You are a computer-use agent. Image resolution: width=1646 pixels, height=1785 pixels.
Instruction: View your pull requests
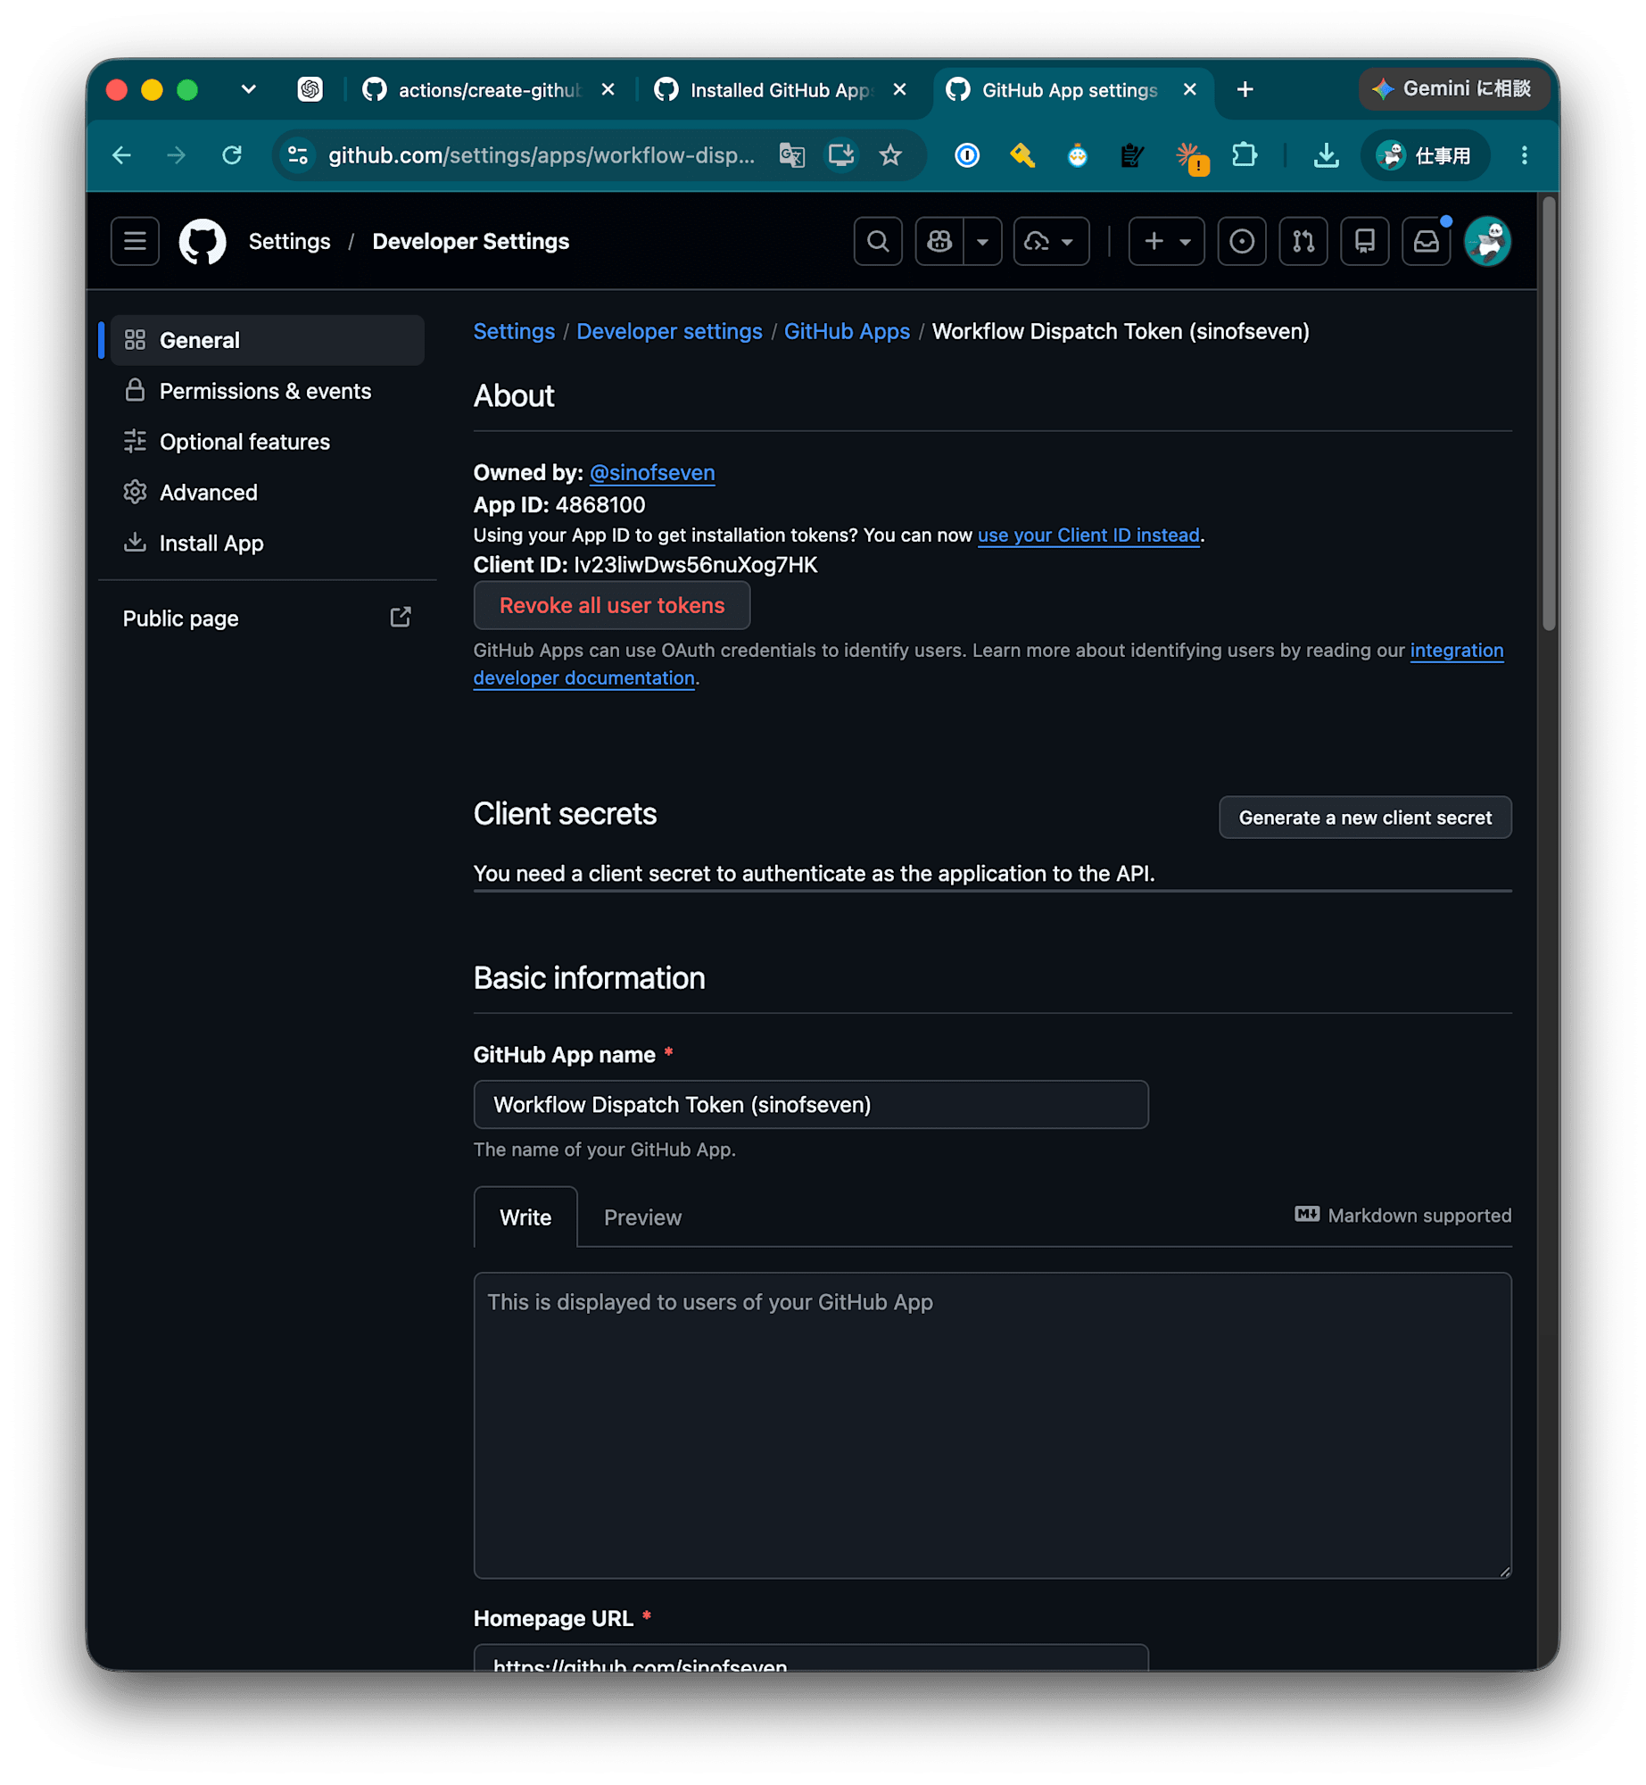click(x=1302, y=241)
